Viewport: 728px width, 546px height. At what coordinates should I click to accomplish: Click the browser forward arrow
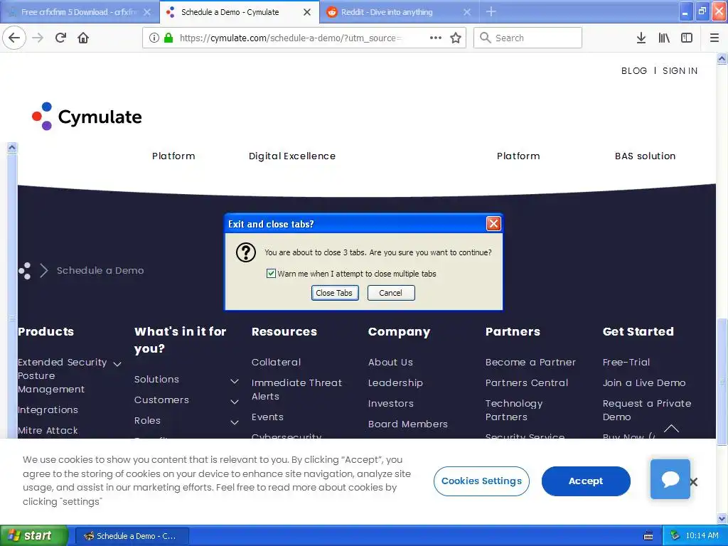[x=38, y=38]
